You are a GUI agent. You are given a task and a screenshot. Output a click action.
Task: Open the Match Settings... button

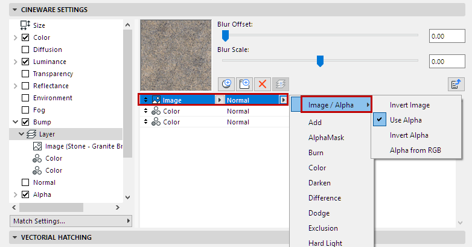coord(71,221)
